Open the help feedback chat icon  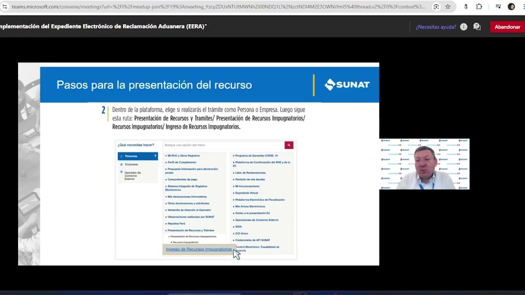[x=477, y=27]
